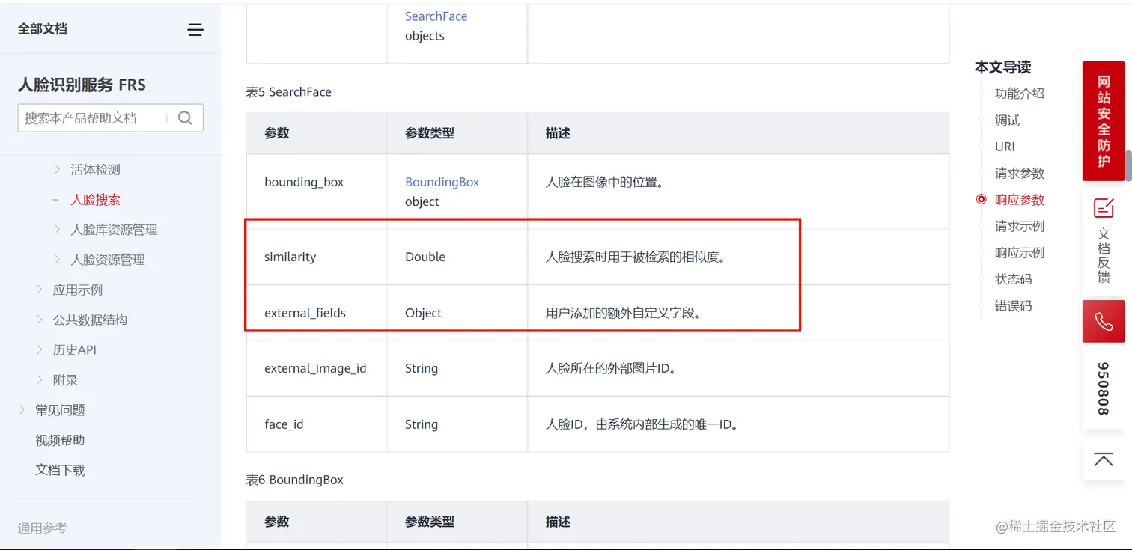This screenshot has width=1132, height=550.
Task: Open 人脸库资源管理 sidebar entry
Action: click(x=114, y=230)
